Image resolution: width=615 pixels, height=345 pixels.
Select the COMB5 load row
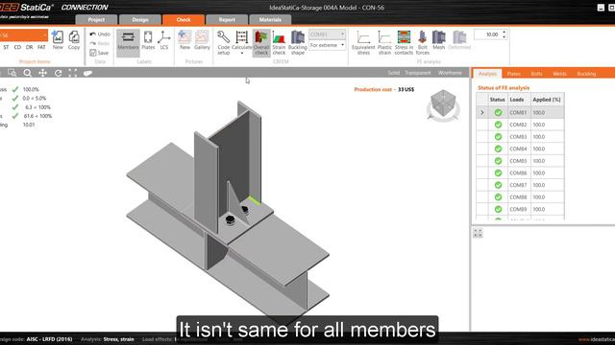point(520,161)
